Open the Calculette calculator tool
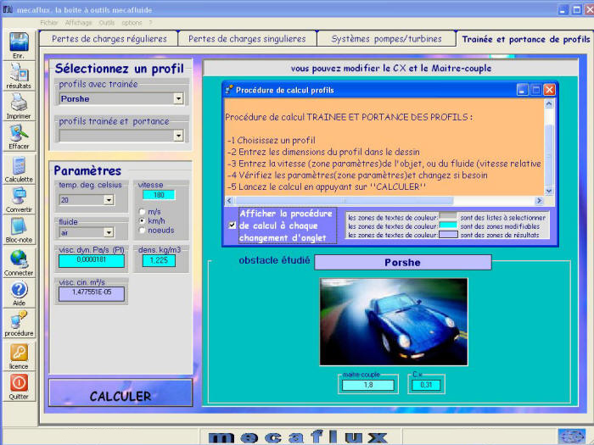594x445 pixels. [x=18, y=166]
